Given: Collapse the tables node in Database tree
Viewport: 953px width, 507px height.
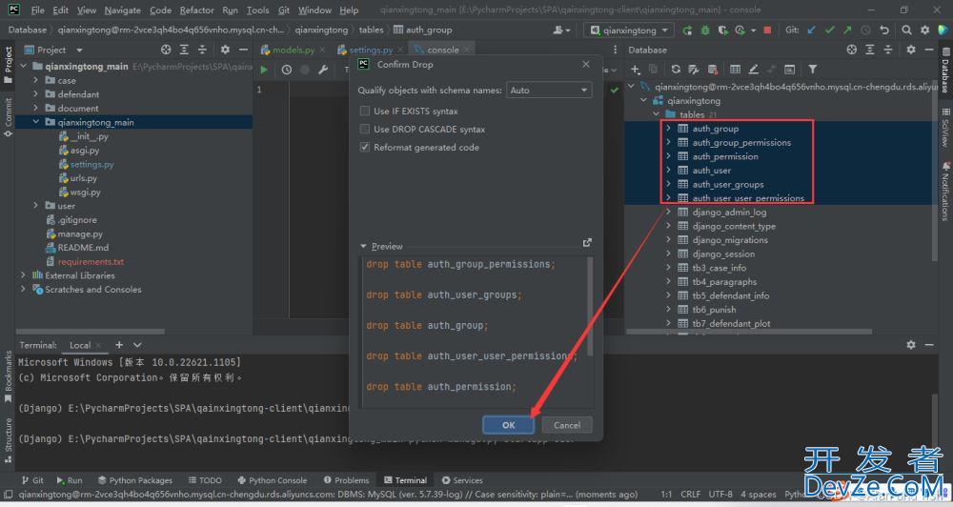Looking at the screenshot, I should [x=656, y=114].
